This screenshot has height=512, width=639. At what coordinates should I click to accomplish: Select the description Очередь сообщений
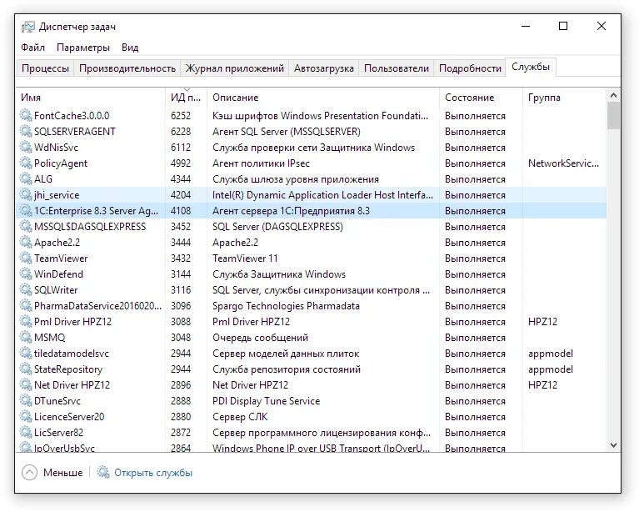pyautogui.click(x=260, y=338)
